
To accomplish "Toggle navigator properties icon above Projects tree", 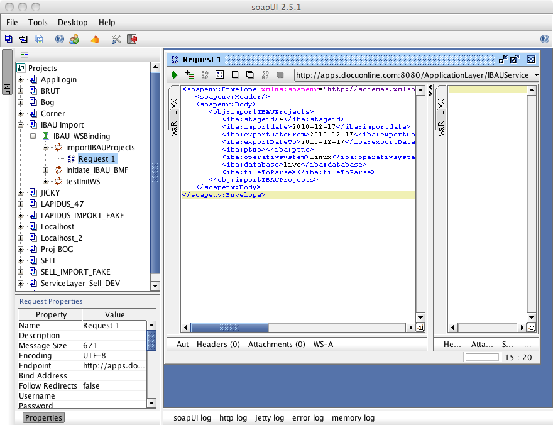I will 24,55.
